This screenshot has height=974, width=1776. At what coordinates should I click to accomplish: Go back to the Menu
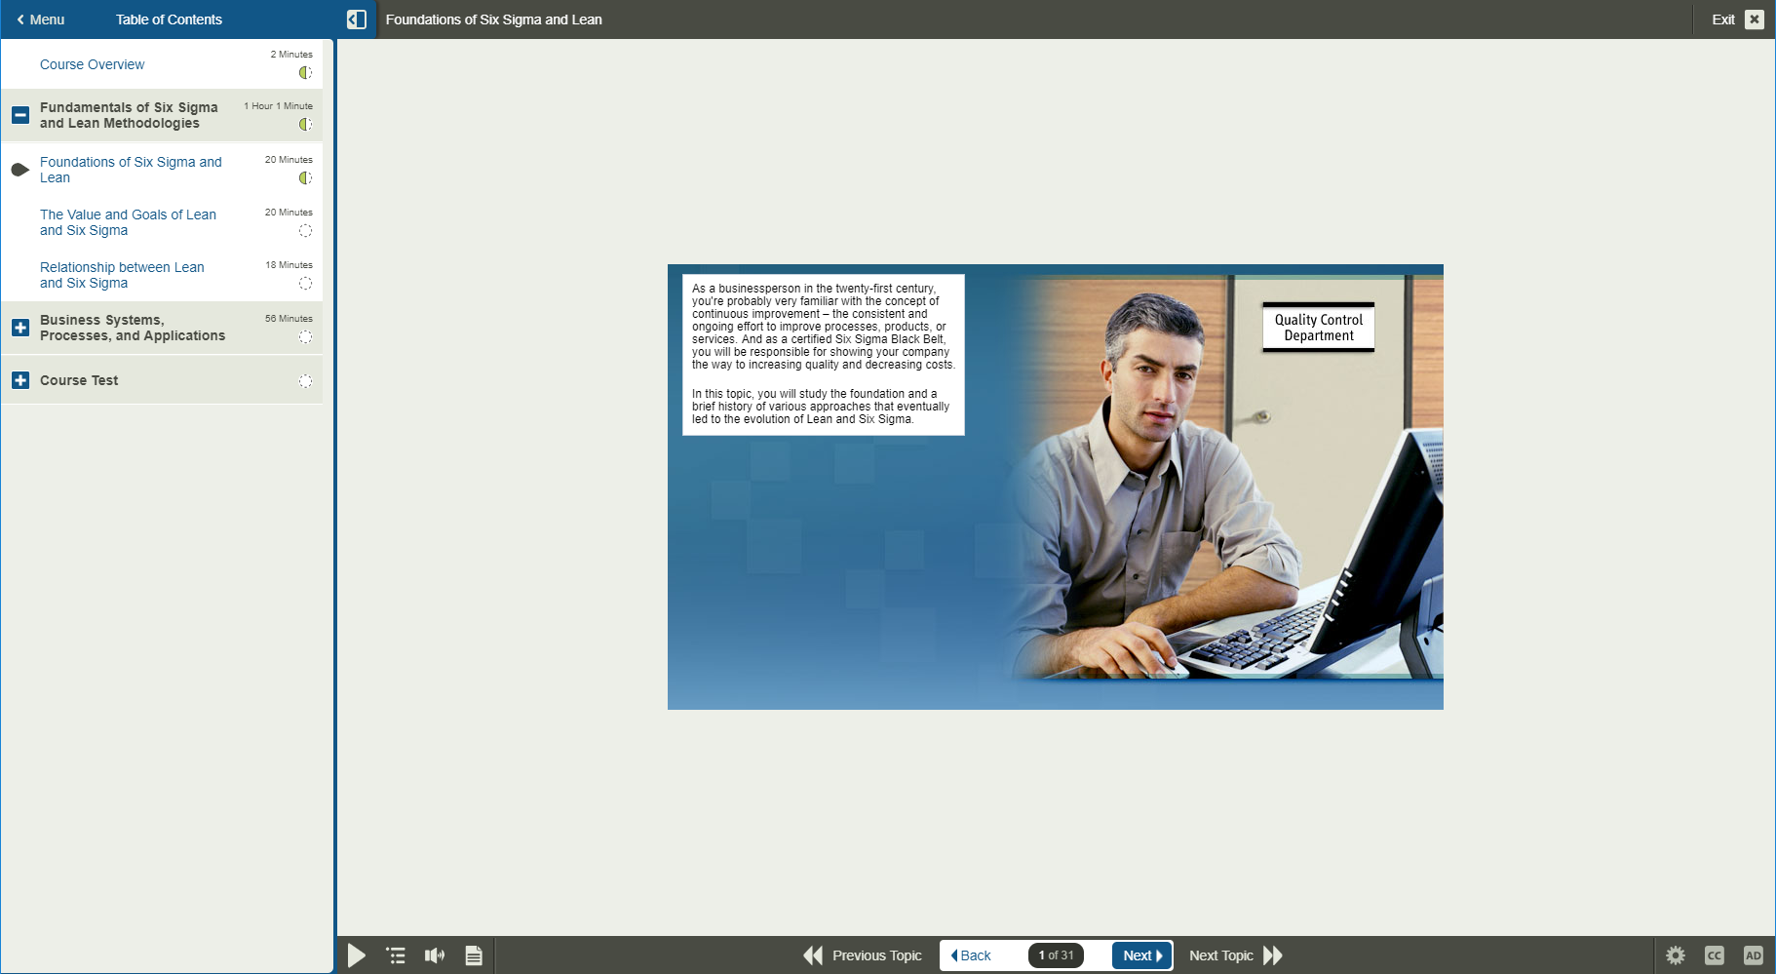(x=41, y=19)
